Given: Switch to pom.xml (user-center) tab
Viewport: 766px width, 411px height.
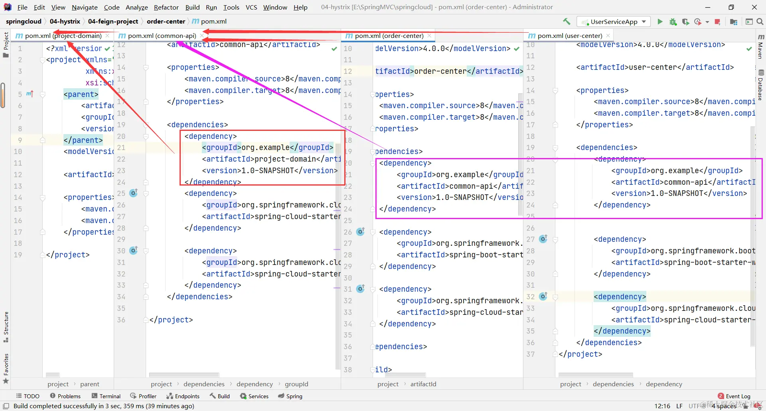Looking at the screenshot, I should [570, 36].
